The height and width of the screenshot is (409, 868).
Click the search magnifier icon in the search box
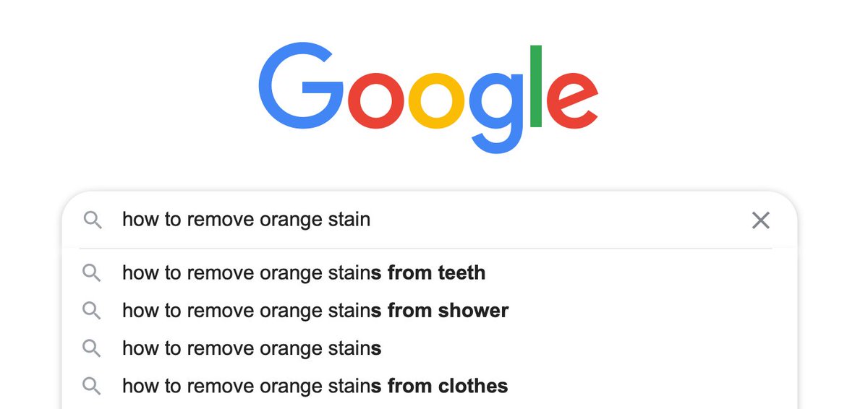pyautogui.click(x=93, y=220)
